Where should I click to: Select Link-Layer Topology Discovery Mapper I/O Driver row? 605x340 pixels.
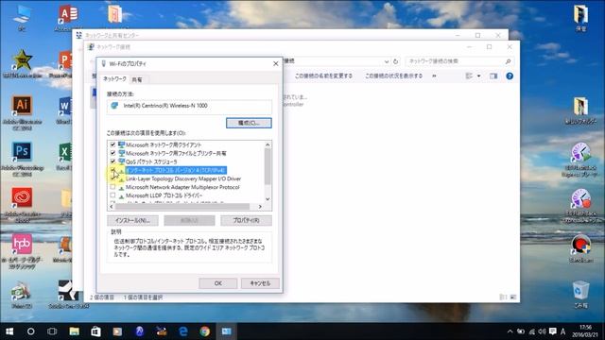(183, 178)
